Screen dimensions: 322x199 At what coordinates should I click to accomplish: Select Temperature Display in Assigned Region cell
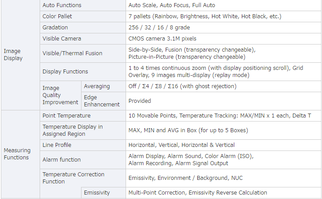tap(83, 130)
